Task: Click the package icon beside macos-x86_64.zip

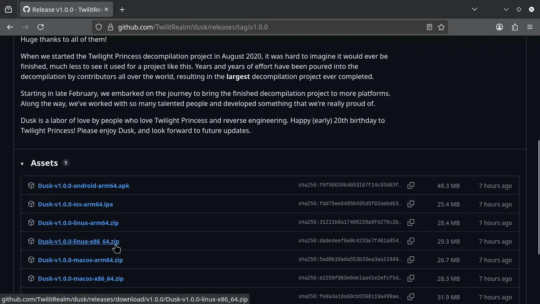Action: [31, 278]
